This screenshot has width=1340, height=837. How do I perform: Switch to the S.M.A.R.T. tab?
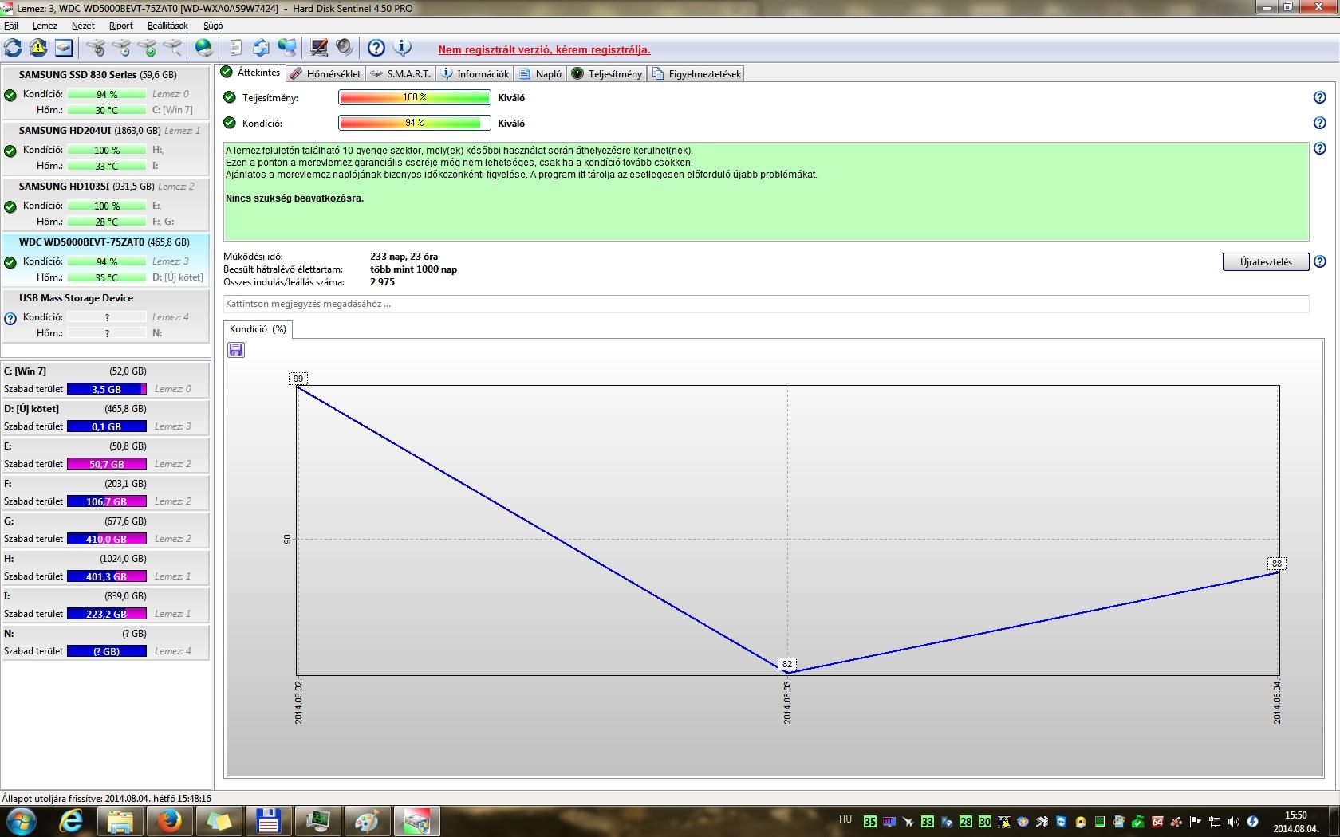coord(400,73)
